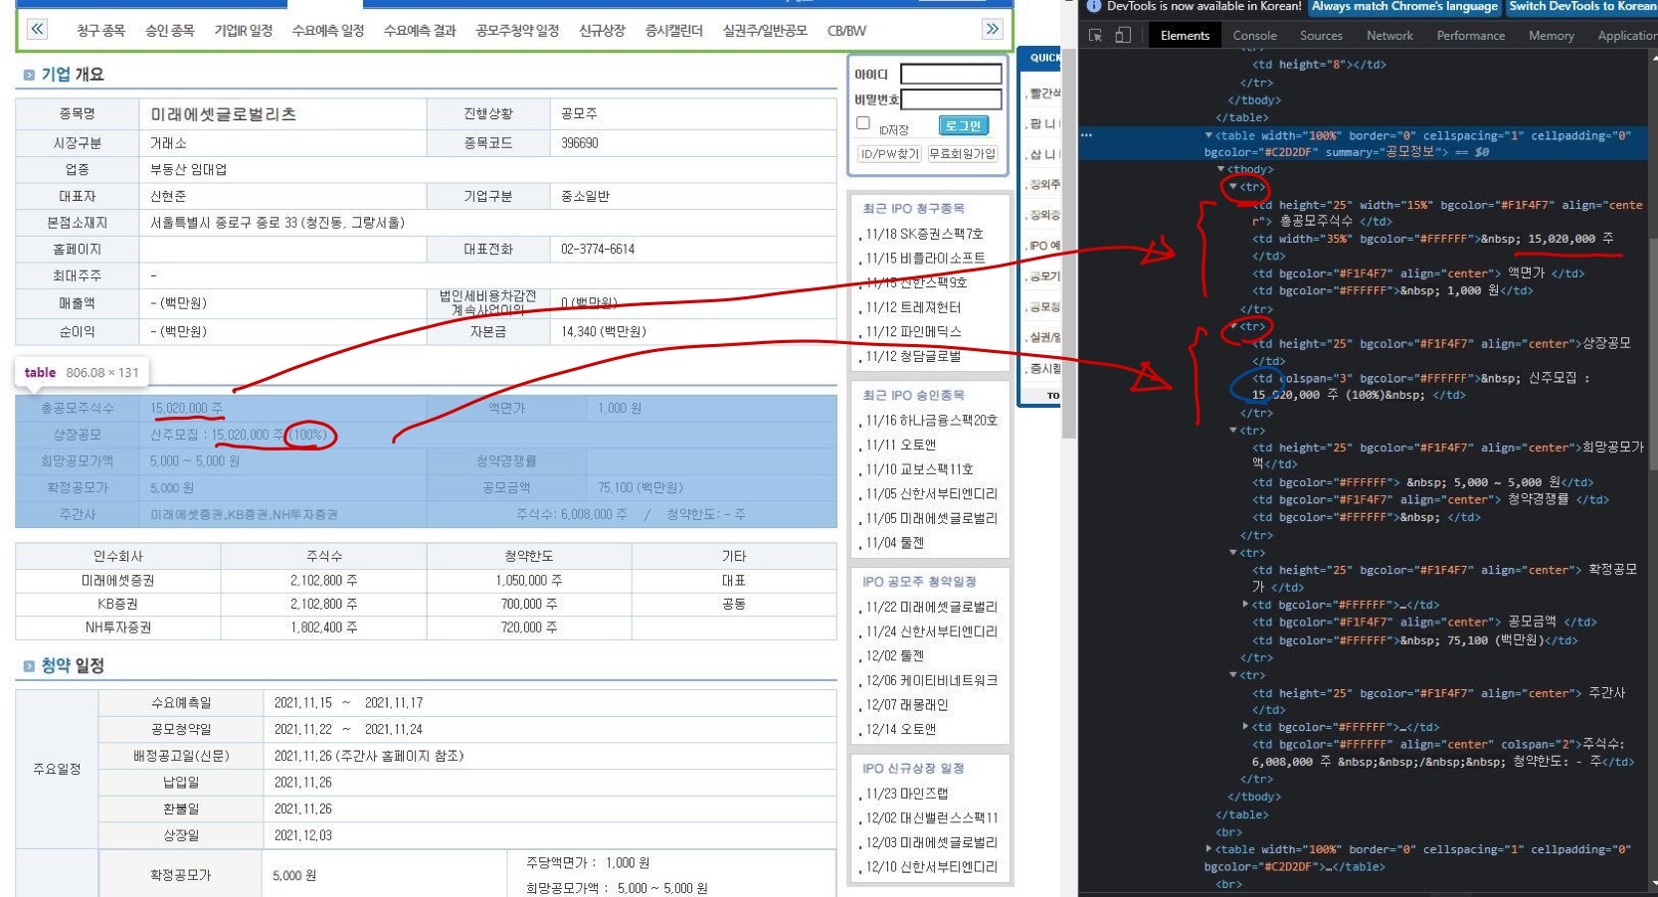Open the 공모주청약일정 menu item
This screenshot has width=1658, height=897.
[517, 31]
